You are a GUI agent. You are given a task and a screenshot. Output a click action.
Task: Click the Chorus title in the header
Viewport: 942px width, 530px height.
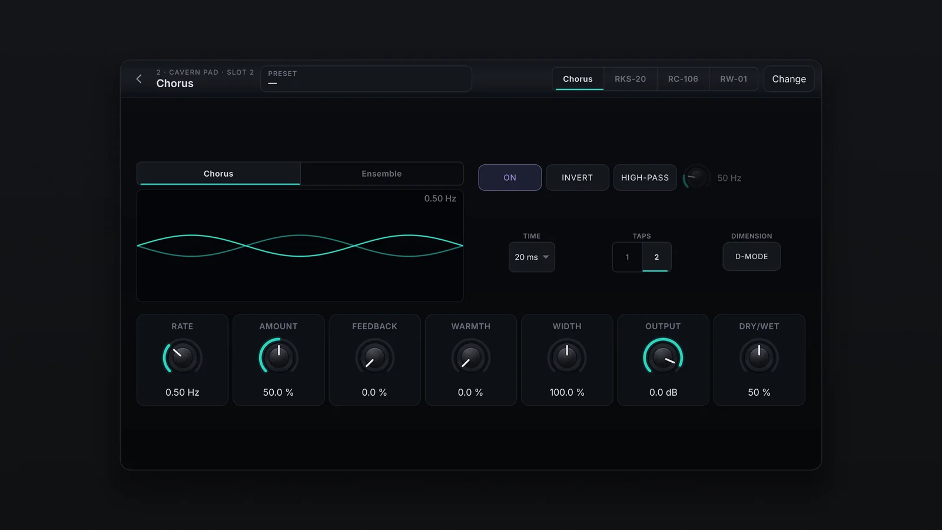coord(175,84)
